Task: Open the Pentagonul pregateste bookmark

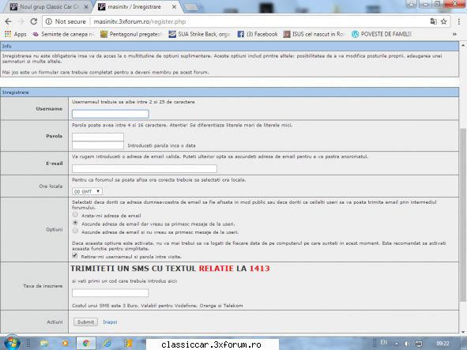Action: pos(131,34)
